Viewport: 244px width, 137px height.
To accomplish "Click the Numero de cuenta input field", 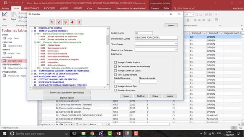I will coord(148,81).
